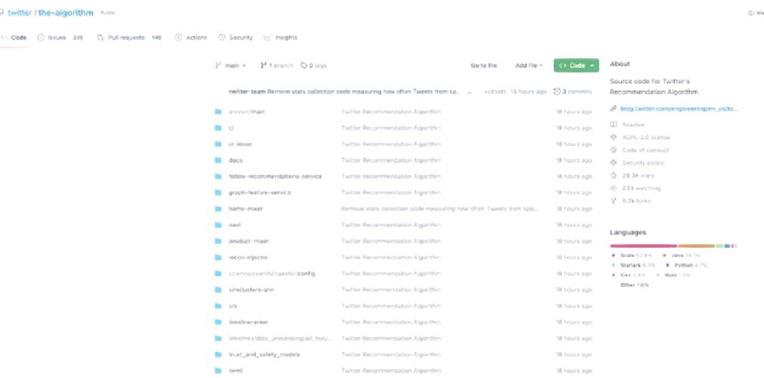Click the 0 tags link
The height and width of the screenshot is (378, 764).
click(314, 65)
